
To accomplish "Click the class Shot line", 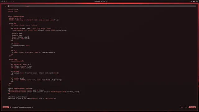I will click(x=13, y=23).
